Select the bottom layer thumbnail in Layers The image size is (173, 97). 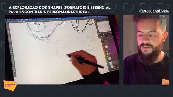[112, 67]
